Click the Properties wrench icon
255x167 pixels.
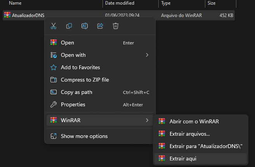(x=54, y=104)
